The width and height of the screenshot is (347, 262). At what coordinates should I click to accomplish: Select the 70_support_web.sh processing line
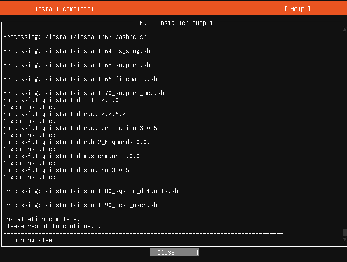[x=84, y=93]
